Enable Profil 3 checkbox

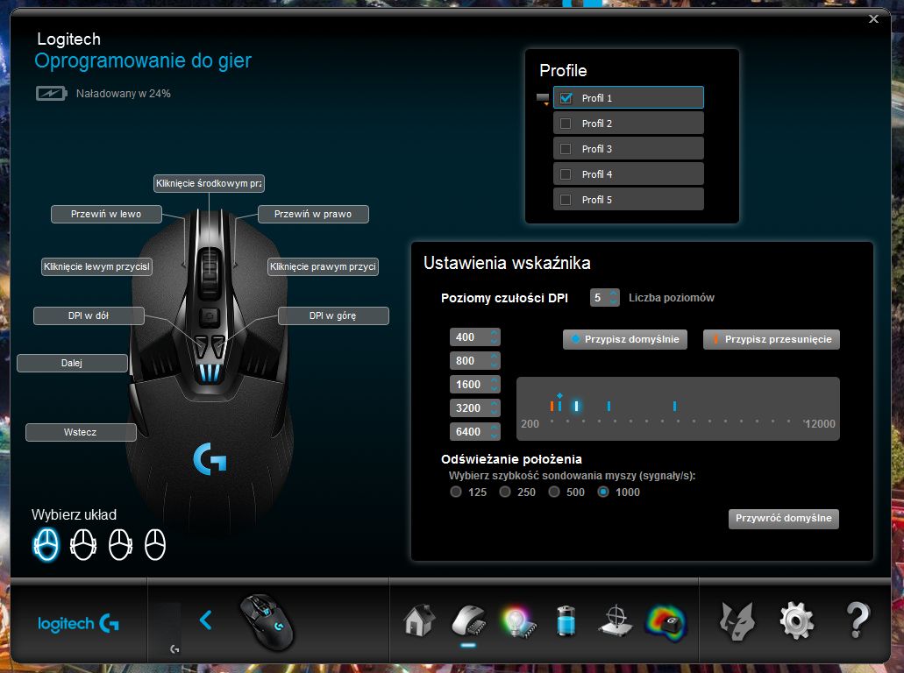point(566,149)
